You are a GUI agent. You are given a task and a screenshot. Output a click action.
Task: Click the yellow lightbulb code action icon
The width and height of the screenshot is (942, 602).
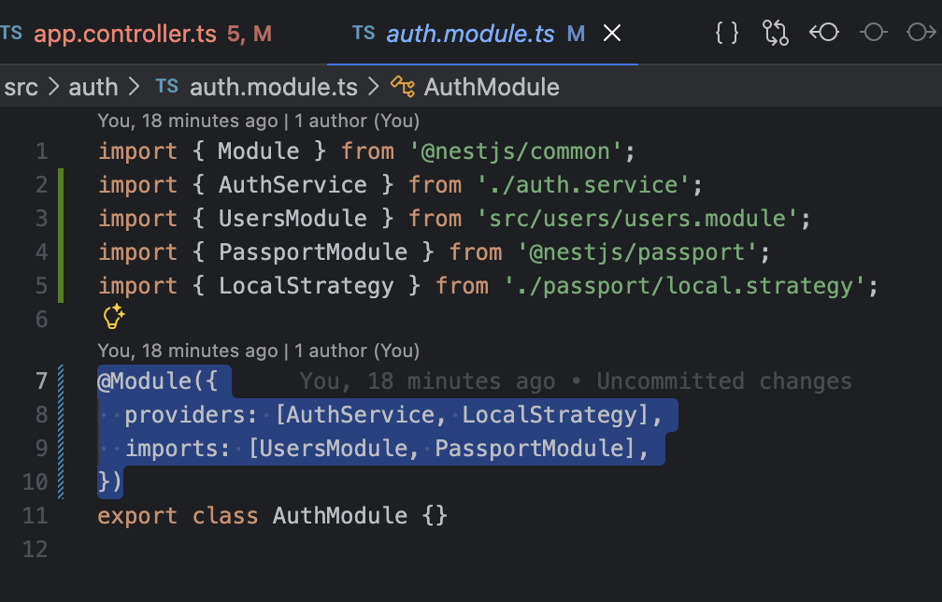point(113,317)
